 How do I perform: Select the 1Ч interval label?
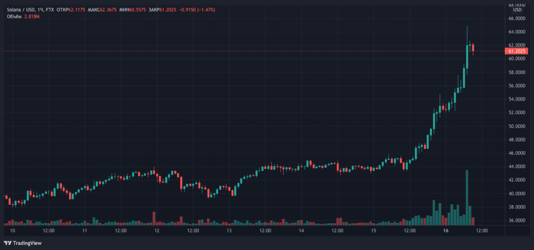point(42,10)
